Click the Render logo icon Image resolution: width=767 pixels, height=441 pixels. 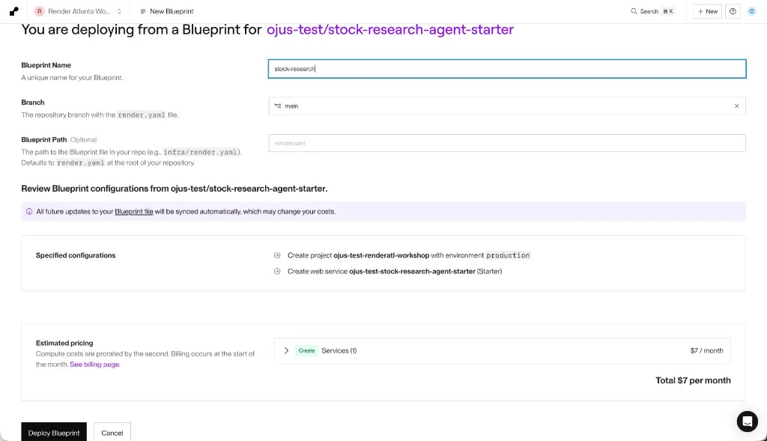[x=13, y=11]
